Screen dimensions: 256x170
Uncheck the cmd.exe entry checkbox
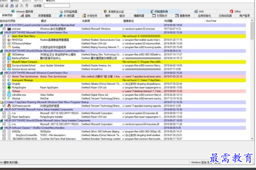4,29
